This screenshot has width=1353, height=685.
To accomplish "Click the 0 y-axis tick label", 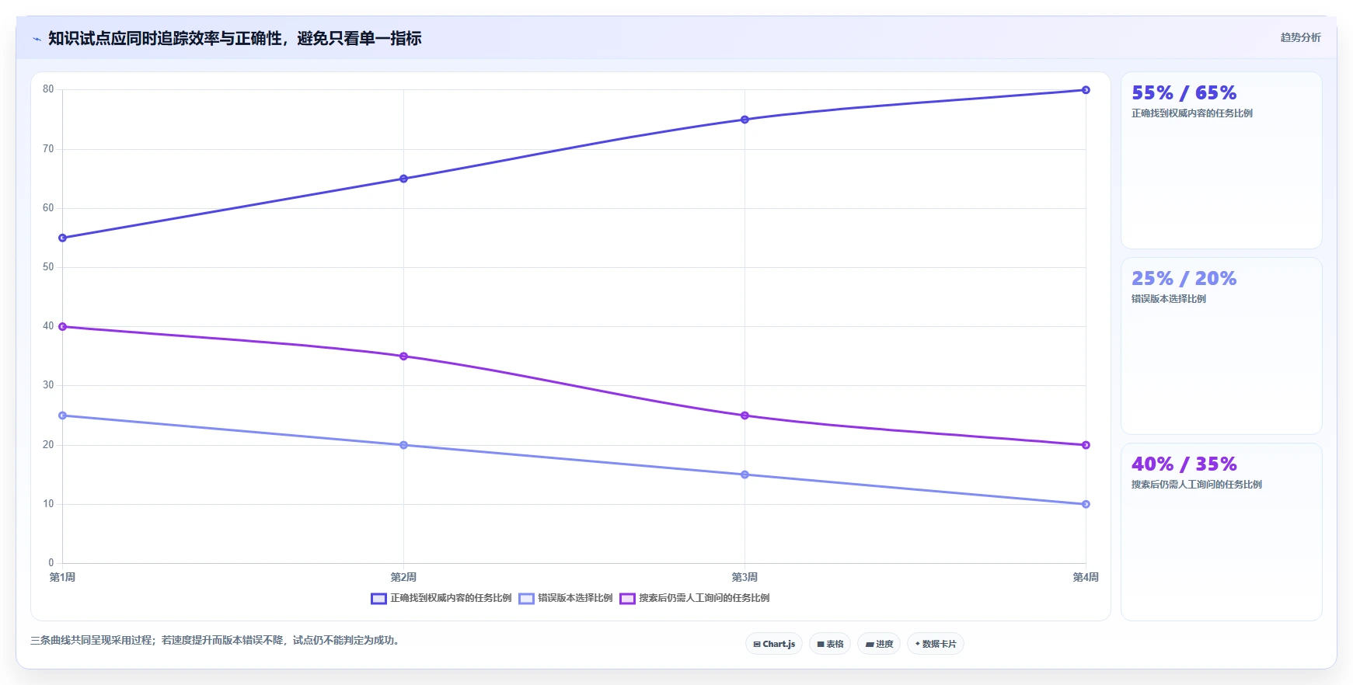I will tap(51, 562).
